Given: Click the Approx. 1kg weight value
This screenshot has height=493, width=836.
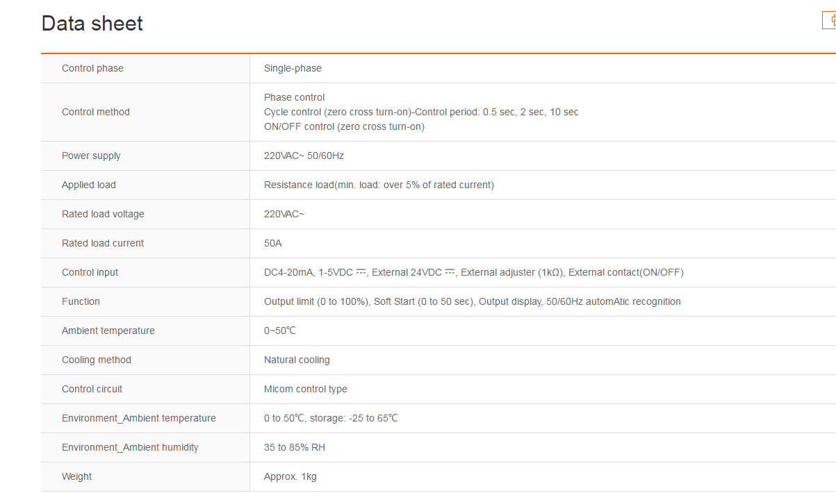Looking at the screenshot, I should click(x=290, y=476).
